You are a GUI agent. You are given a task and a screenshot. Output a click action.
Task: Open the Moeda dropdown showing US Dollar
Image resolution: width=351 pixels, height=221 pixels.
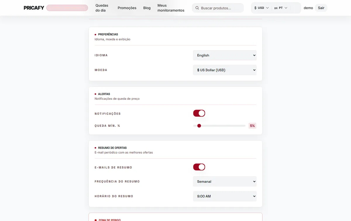225,70
